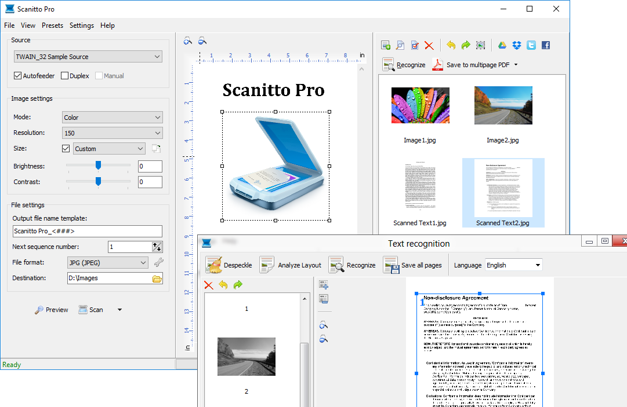Share scan via Facebook icon

click(x=545, y=45)
